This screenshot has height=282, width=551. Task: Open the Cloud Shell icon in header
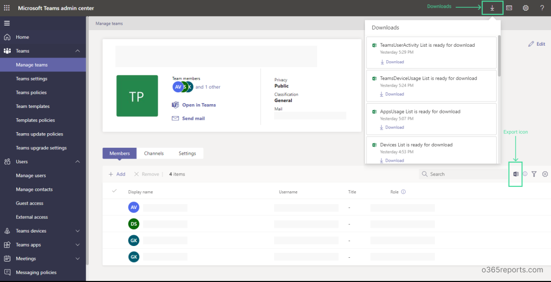tap(509, 8)
